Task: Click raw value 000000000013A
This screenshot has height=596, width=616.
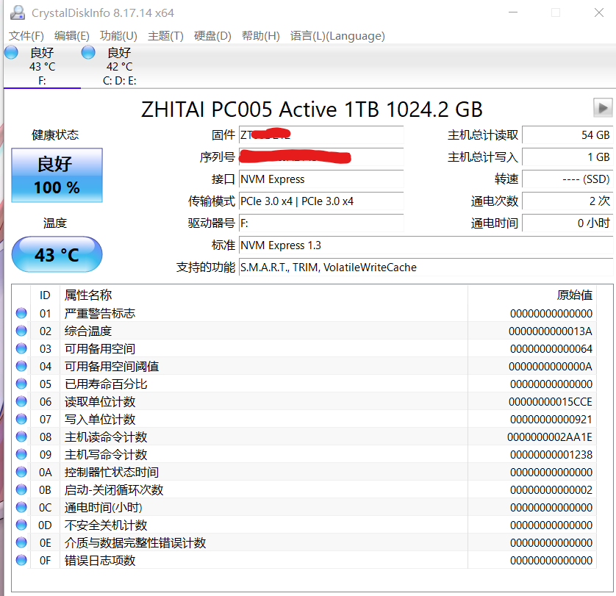Action: click(550, 331)
